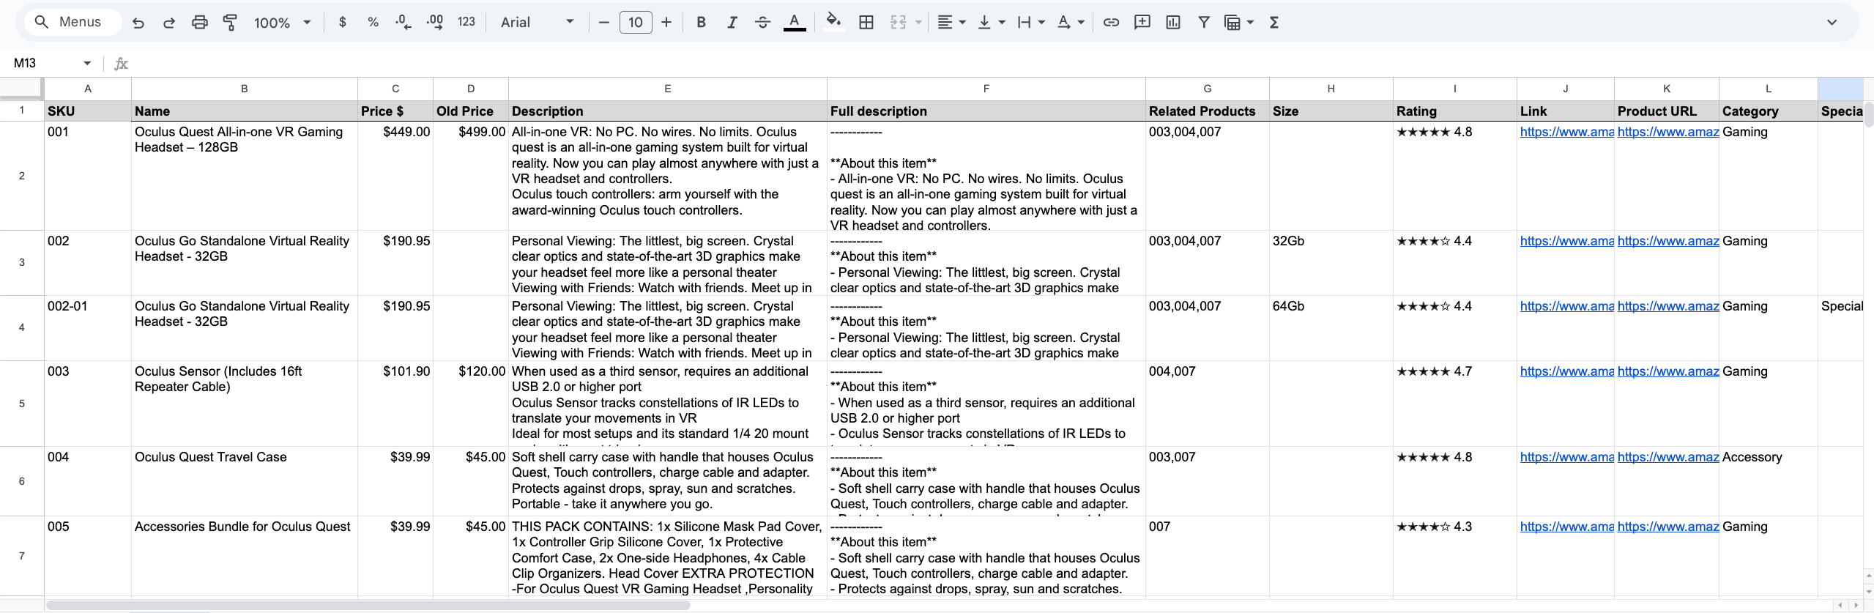
Task: Open the Product URL in the SKU 002-01 row
Action: [1668, 306]
